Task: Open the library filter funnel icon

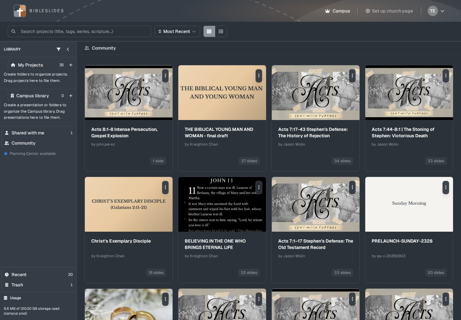Action: pyautogui.click(x=59, y=49)
